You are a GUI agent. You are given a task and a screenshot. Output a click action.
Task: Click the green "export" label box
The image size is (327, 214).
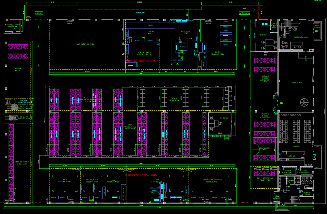point(39,13)
